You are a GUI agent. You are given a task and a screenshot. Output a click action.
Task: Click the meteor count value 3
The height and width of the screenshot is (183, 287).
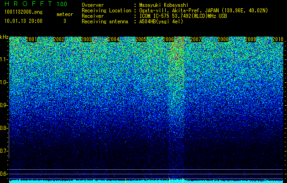(x=65, y=21)
